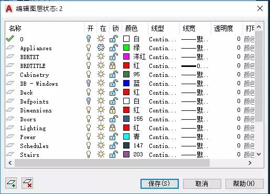Image resolution: width=270 pixels, height=194 pixels.
Task: Close the 编辑图层状态 dialog
Action: (x=260, y=8)
